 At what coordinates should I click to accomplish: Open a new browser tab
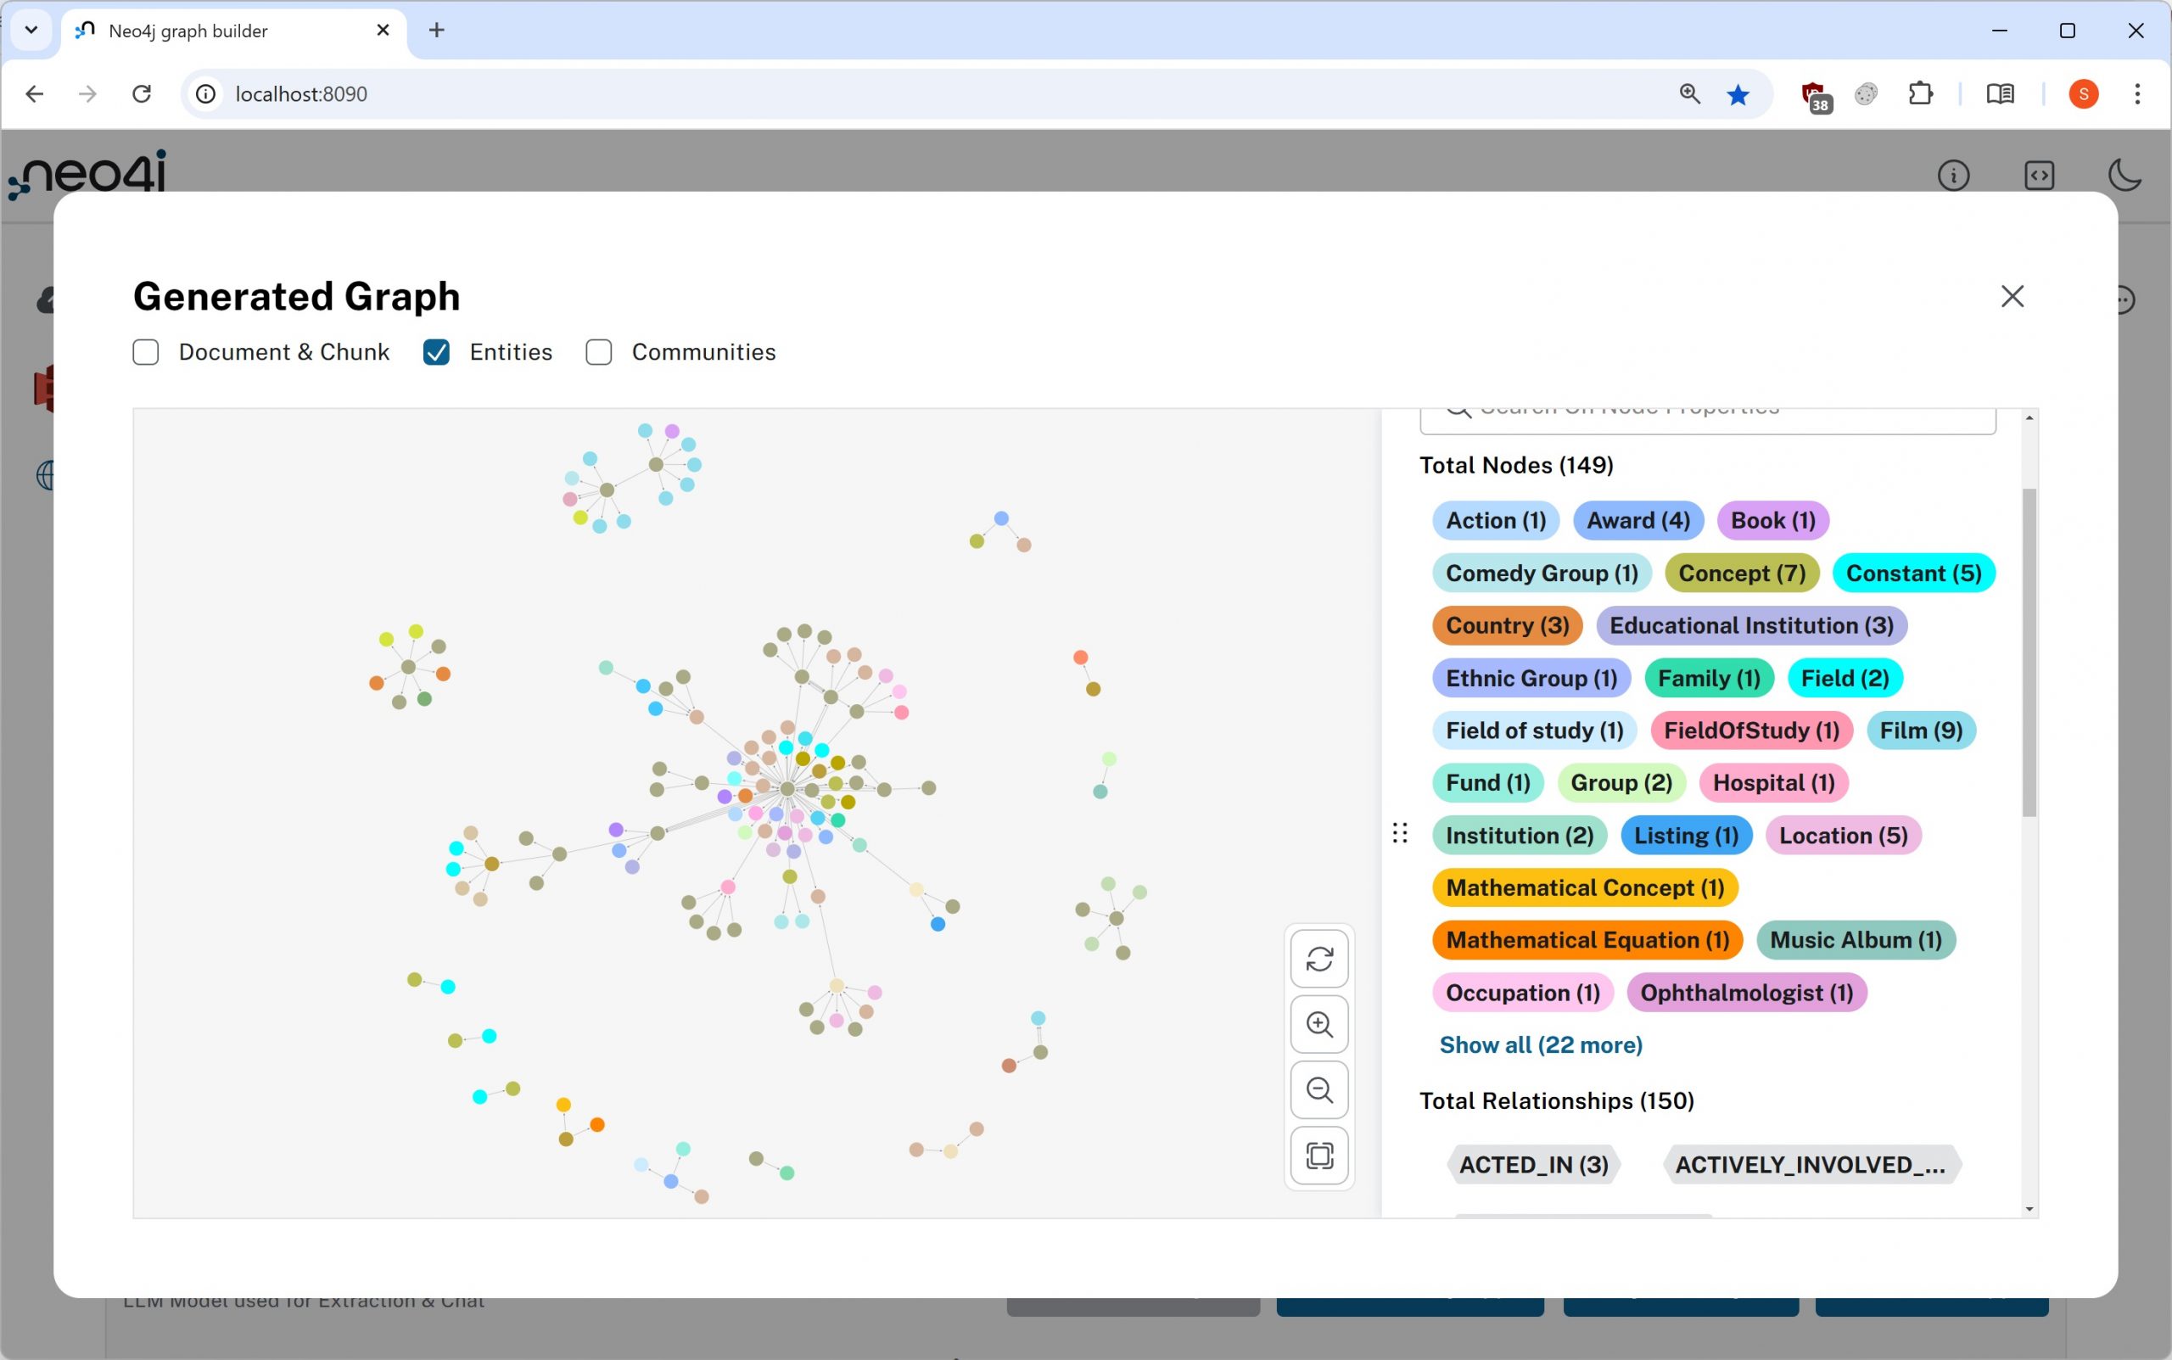(437, 31)
